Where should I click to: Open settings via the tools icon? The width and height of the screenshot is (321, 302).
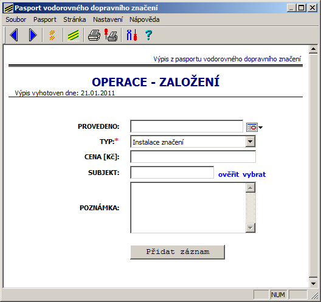(x=132, y=35)
